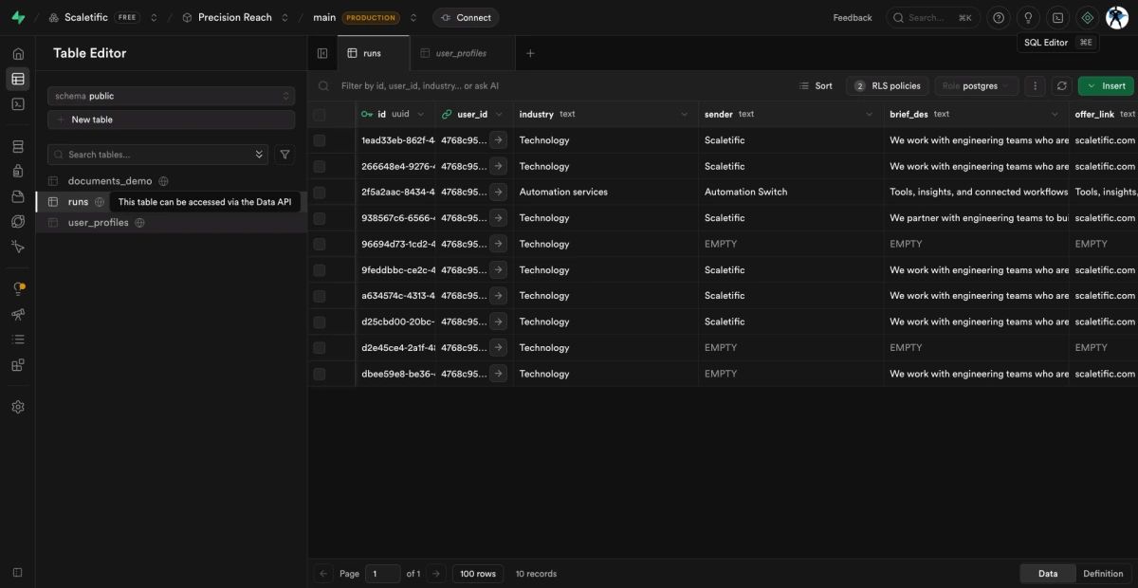Select row checkbox for id 266648e4

(x=320, y=166)
